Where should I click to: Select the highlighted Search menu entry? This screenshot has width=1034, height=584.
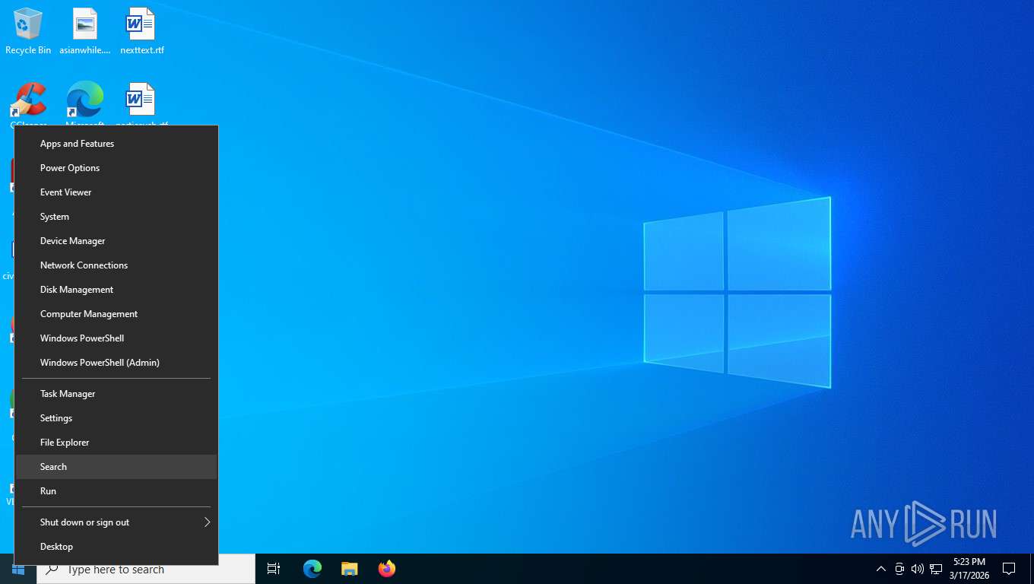(116, 467)
